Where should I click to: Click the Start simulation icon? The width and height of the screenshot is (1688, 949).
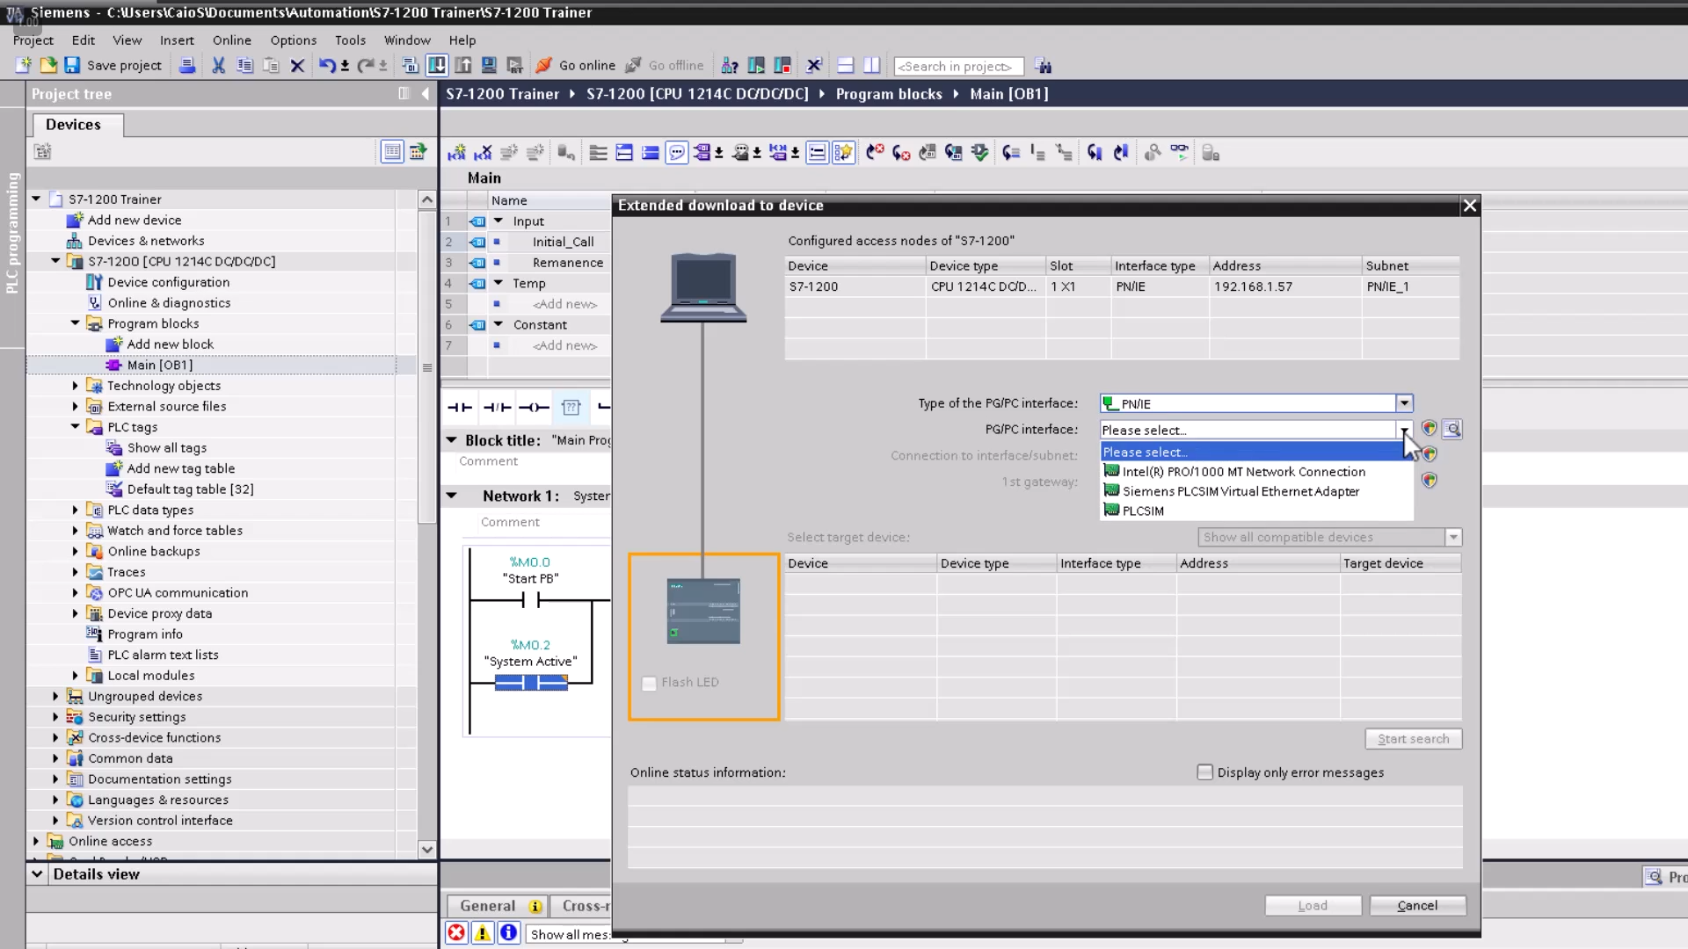coord(490,65)
